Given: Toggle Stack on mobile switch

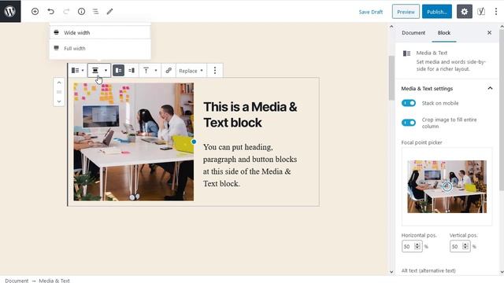Looking at the screenshot, I should (409, 103).
